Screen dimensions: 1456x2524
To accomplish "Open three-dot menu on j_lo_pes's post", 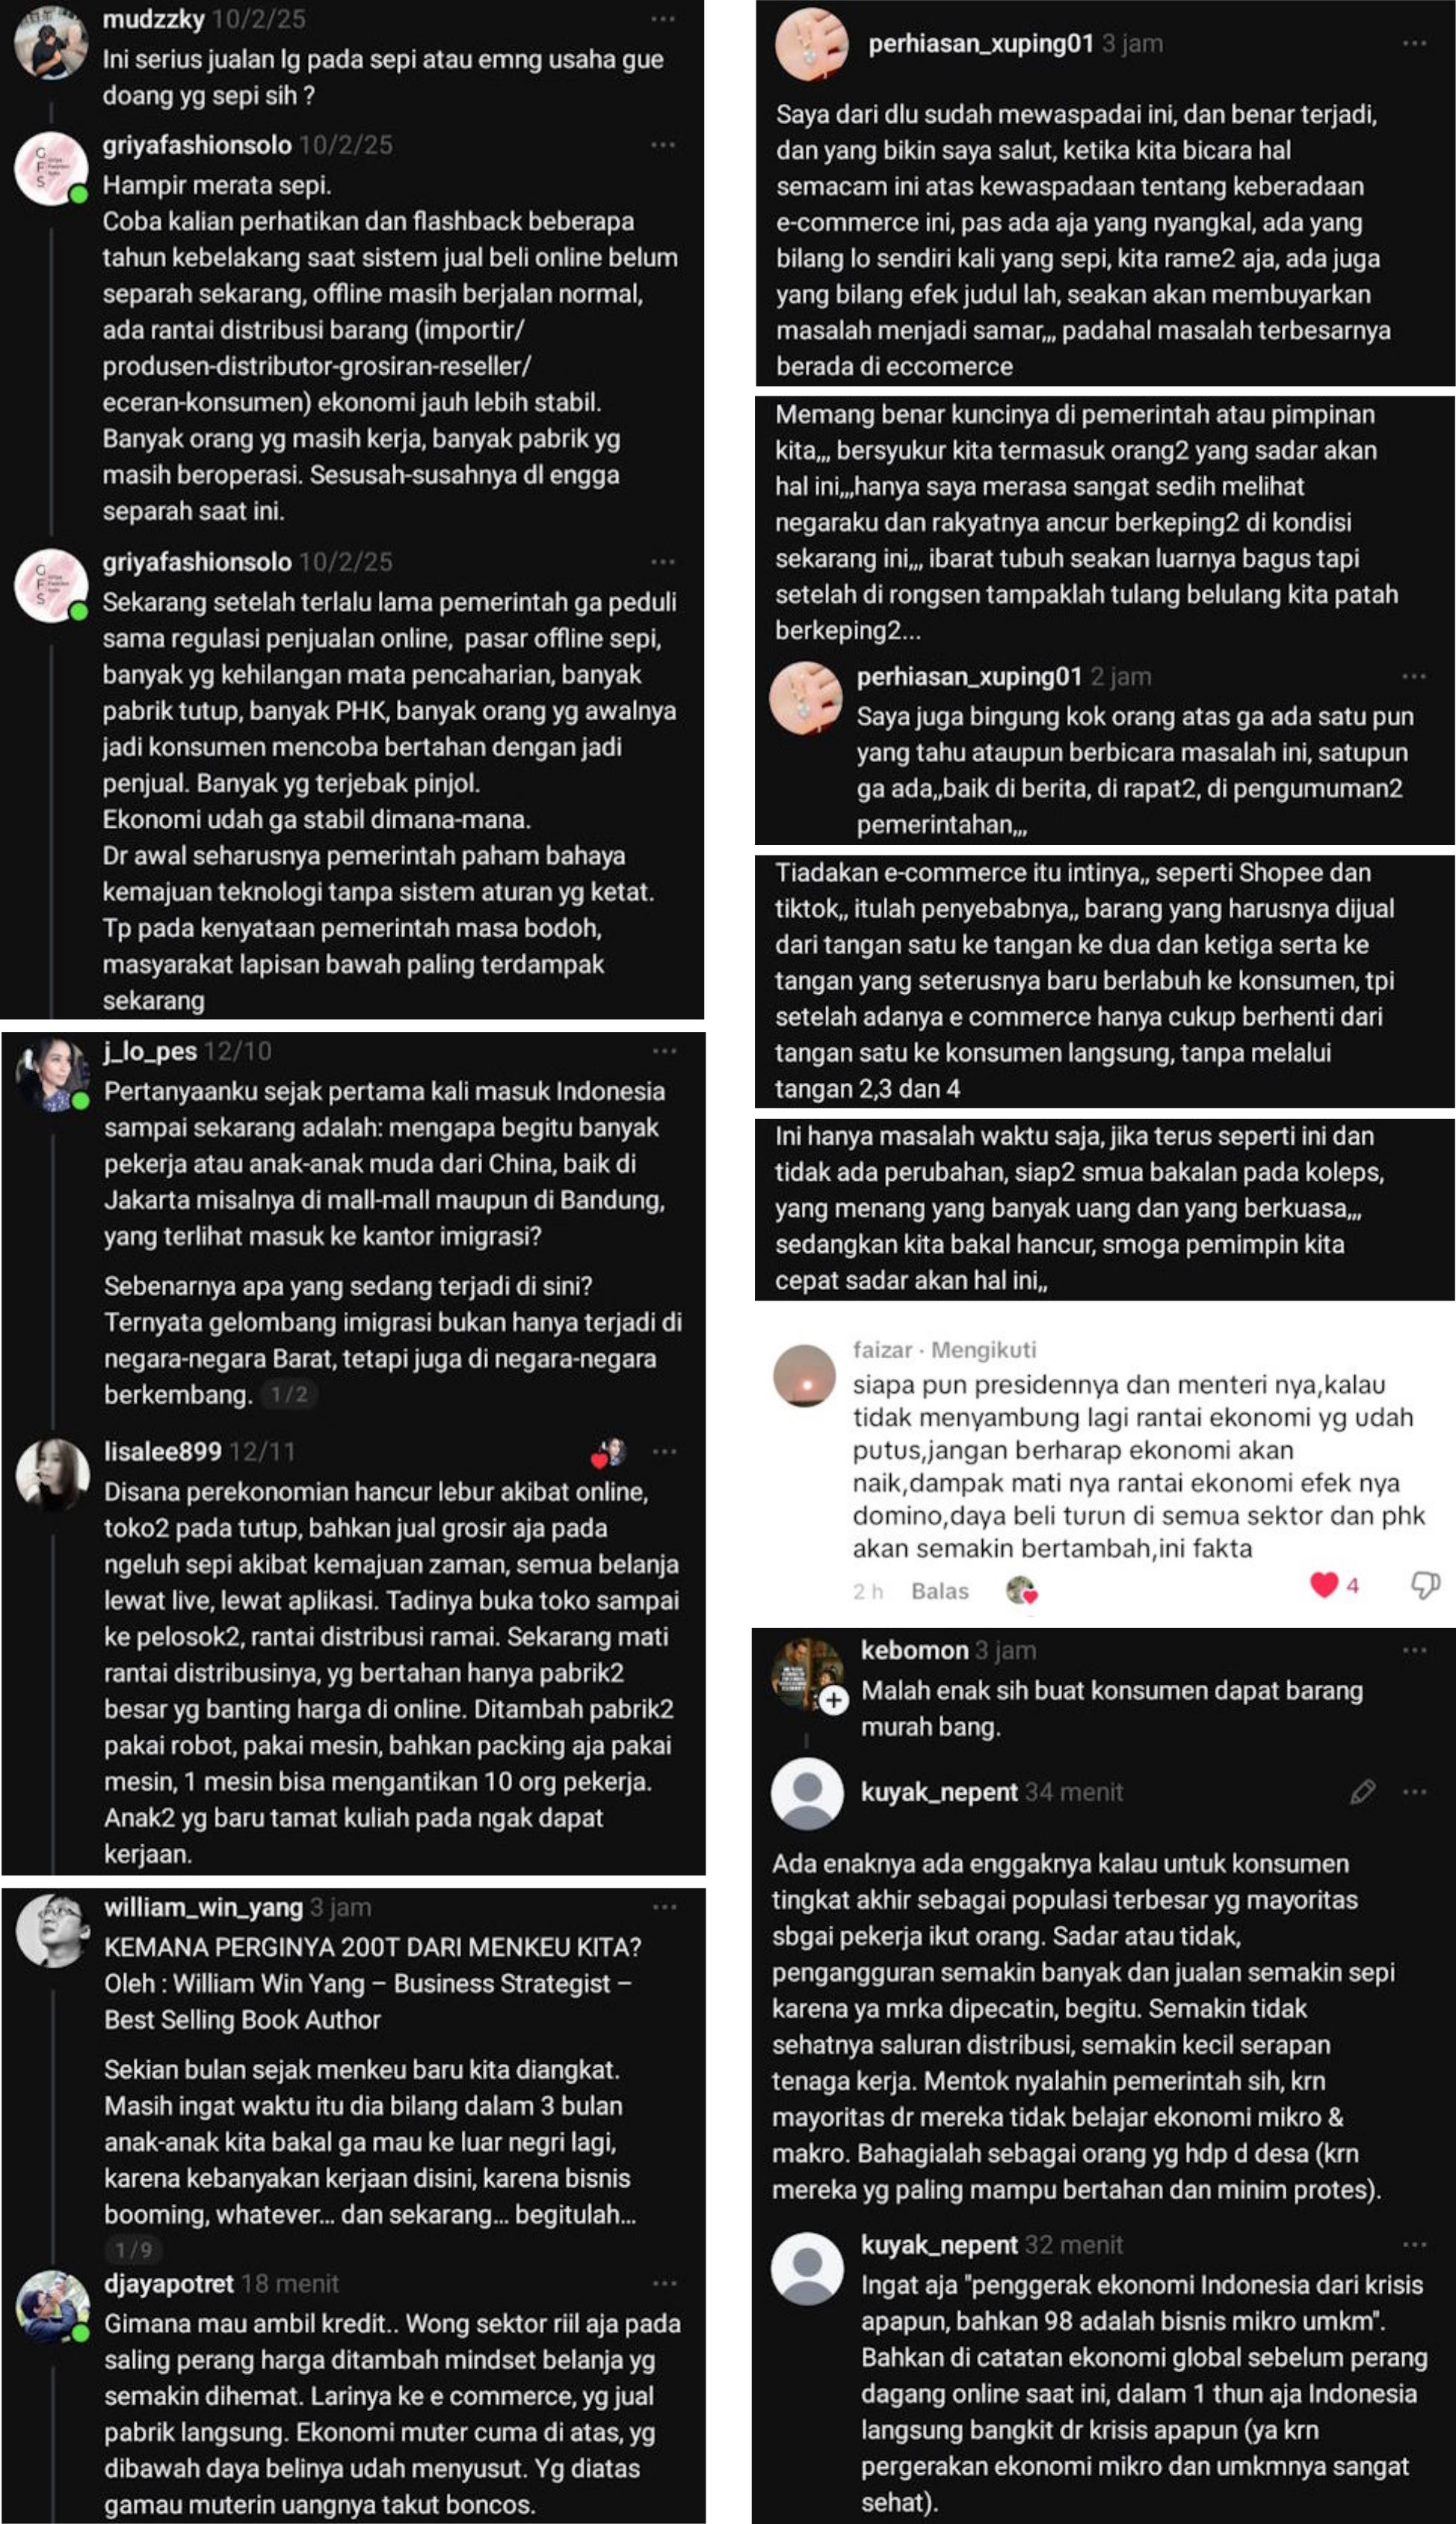I will pos(664,1051).
